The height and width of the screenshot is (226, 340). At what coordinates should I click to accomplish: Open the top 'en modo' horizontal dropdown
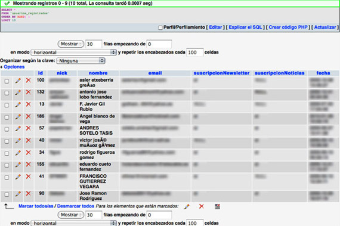[x=74, y=52]
